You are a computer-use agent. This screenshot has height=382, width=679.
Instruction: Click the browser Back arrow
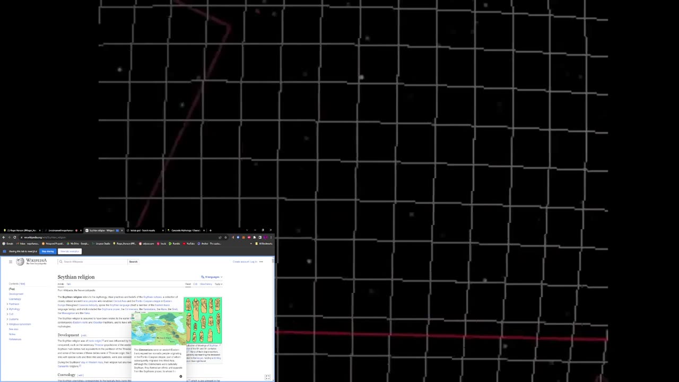click(4, 237)
